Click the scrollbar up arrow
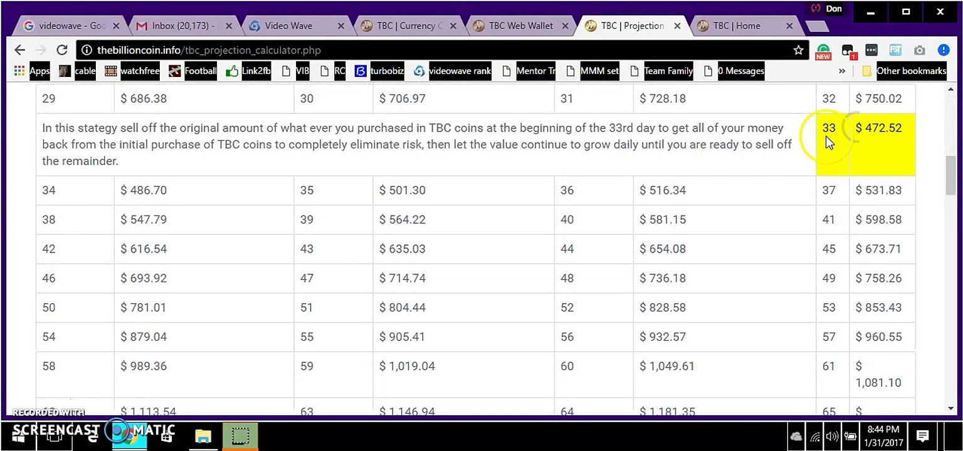Screen dimensions: 963x451 pos(951,91)
